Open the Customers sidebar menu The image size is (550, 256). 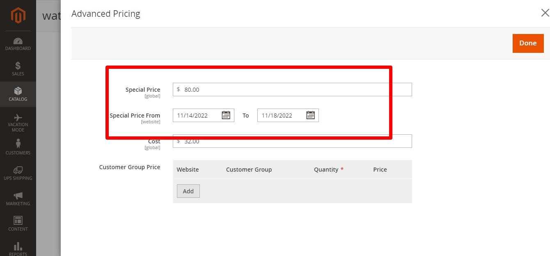[x=18, y=147]
